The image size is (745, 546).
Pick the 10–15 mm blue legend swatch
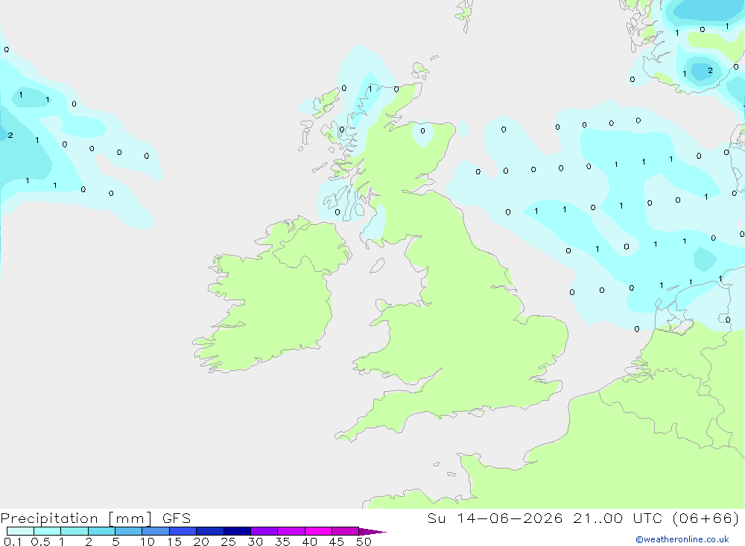click(x=156, y=531)
